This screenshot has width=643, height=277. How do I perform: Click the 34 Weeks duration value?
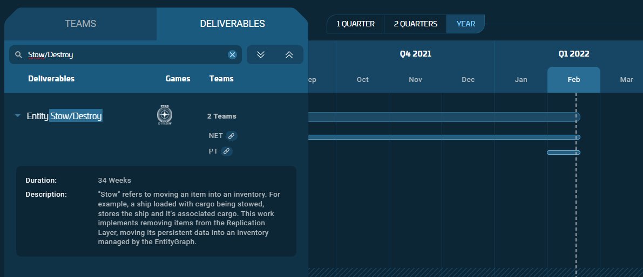(114, 180)
